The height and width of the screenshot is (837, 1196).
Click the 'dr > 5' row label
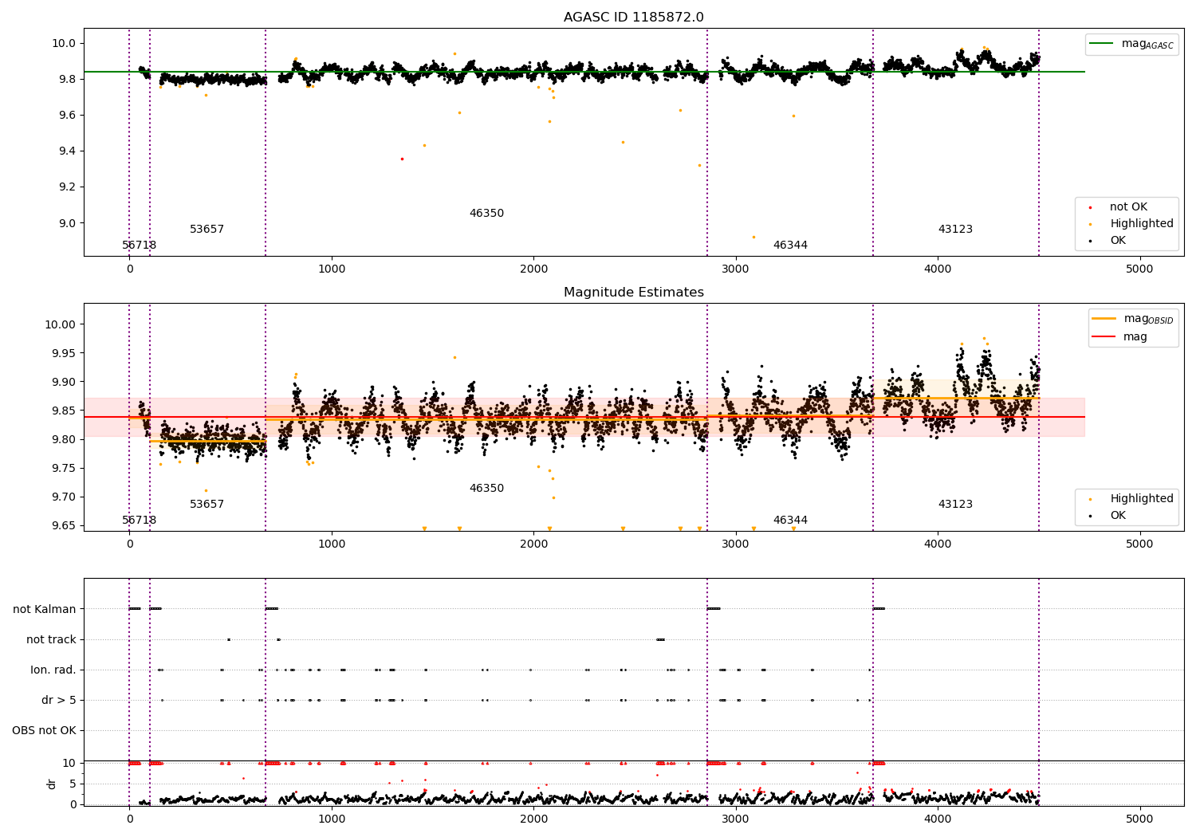click(x=59, y=701)
